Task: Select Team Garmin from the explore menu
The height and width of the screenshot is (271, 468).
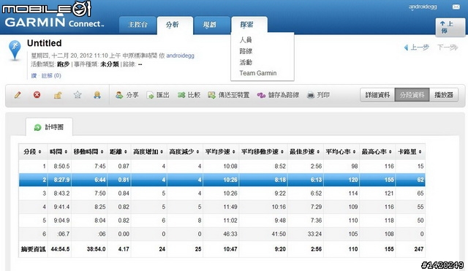Action: 258,73
